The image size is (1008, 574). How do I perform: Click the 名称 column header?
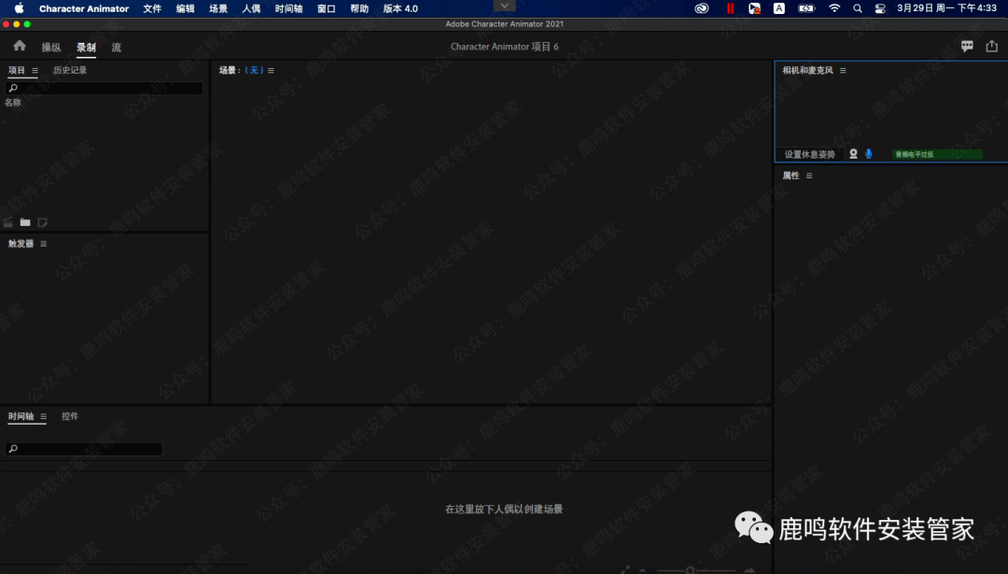(x=13, y=103)
